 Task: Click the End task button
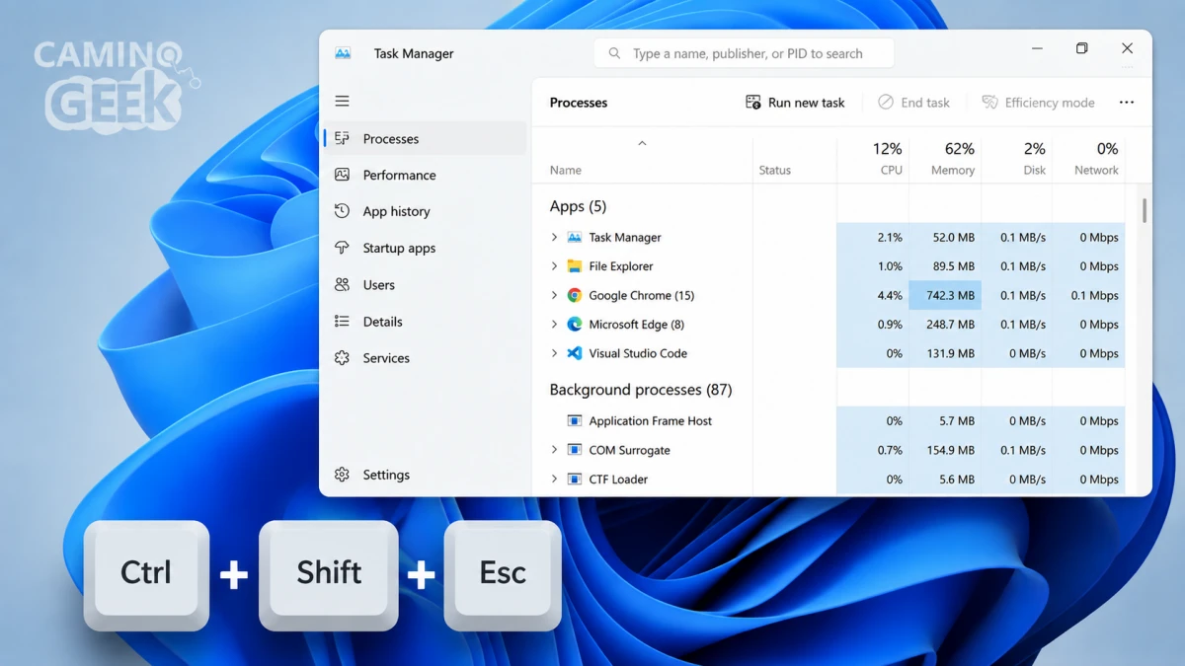coord(913,103)
